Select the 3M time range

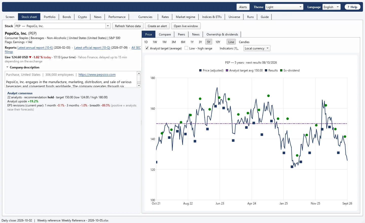tap(174, 42)
